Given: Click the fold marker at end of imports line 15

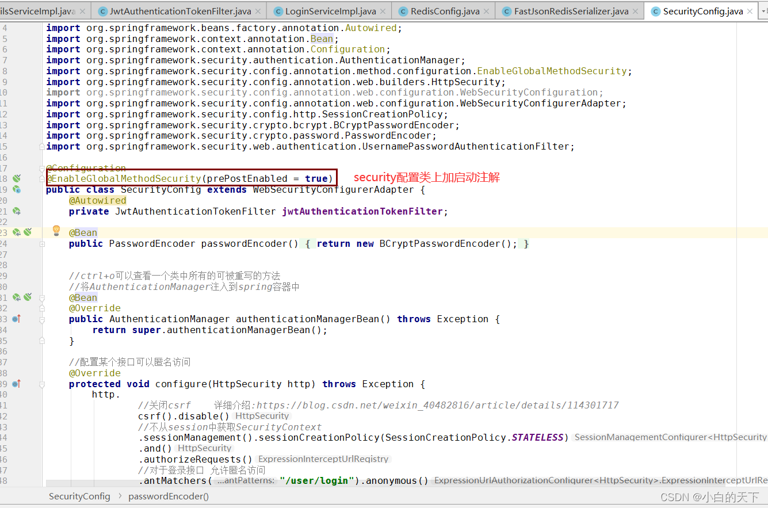Looking at the screenshot, I should [42, 147].
